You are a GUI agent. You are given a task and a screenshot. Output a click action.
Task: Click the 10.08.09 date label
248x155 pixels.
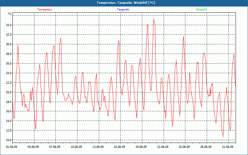(76, 147)
